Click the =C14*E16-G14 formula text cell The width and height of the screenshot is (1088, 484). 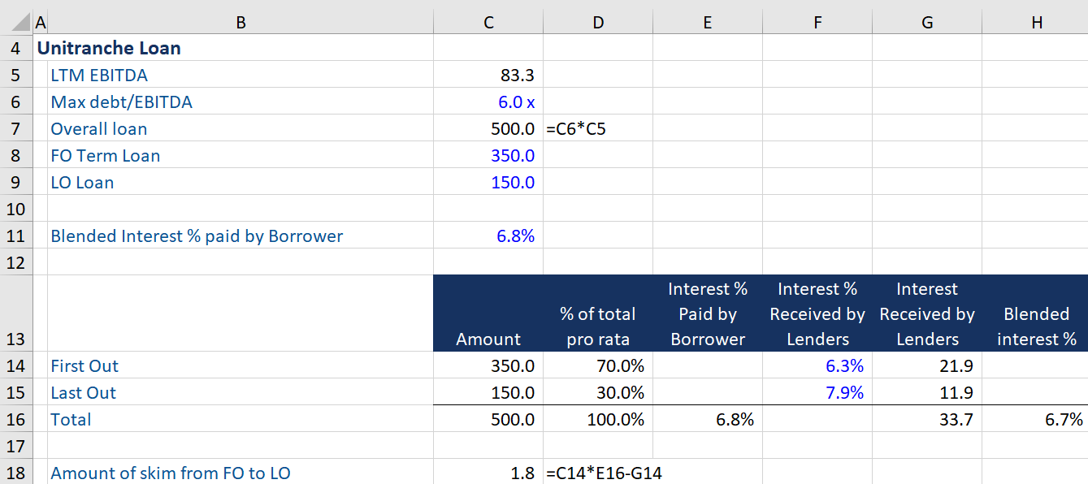click(605, 473)
